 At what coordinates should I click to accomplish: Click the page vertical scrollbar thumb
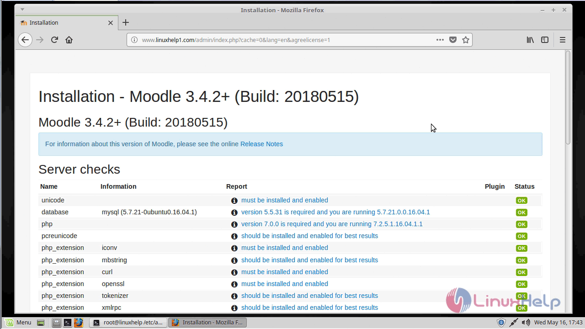(x=568, y=98)
